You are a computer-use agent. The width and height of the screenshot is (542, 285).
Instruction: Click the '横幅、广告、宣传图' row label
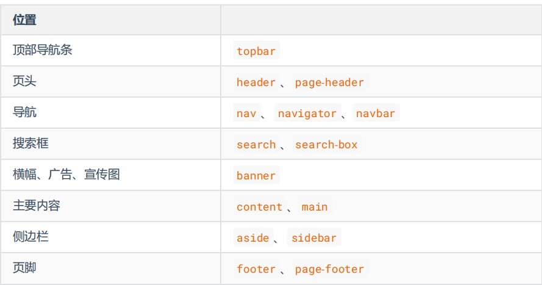click(66, 175)
